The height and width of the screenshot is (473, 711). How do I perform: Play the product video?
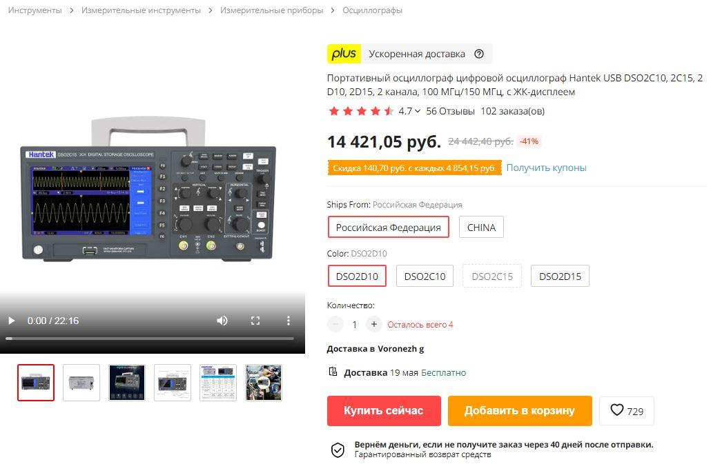point(12,321)
